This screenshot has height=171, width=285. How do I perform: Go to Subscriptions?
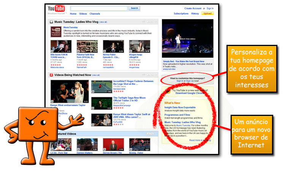[181, 13]
